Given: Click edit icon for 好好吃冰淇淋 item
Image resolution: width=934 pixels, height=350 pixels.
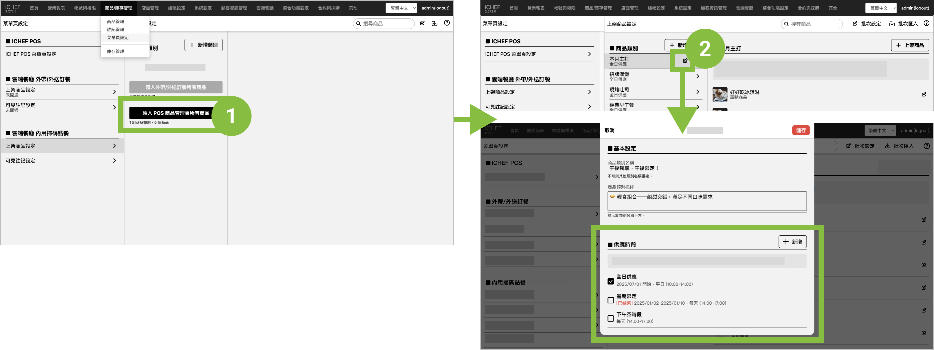Looking at the screenshot, I should coord(923,95).
